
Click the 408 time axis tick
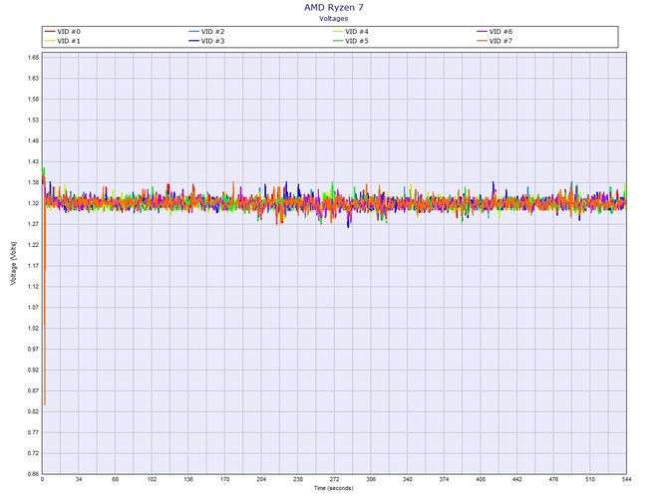(481, 479)
